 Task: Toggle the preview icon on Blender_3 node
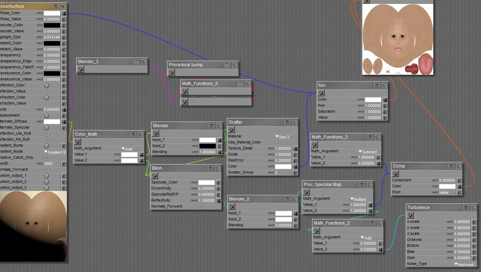click(x=144, y=62)
